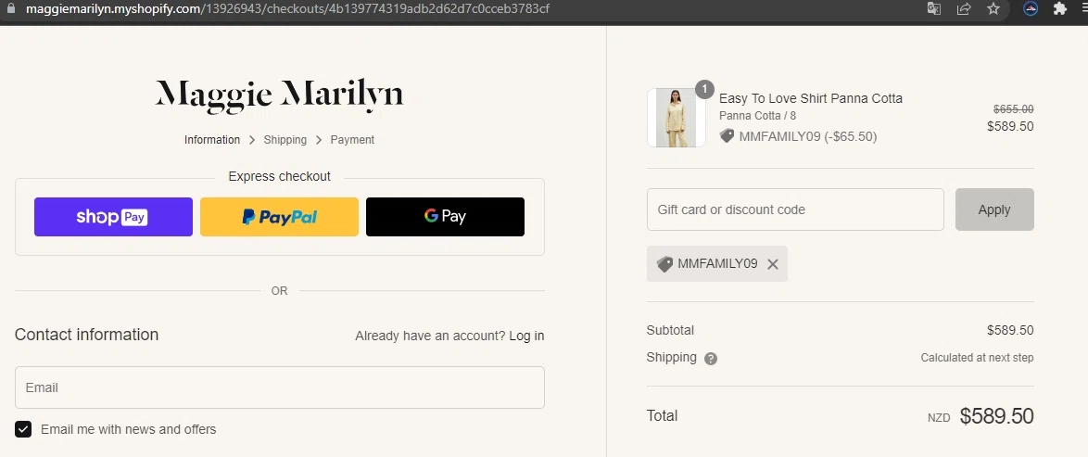Viewport: 1088px width, 457px height.
Task: Click the shirt product thumbnail
Action: (x=676, y=118)
